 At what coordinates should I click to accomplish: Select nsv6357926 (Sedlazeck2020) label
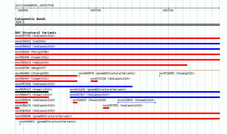[35, 84]
